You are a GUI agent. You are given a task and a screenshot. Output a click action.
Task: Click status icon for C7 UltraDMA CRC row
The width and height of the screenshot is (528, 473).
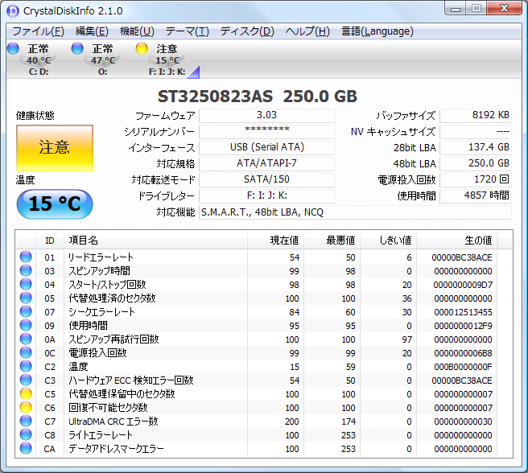(x=26, y=422)
